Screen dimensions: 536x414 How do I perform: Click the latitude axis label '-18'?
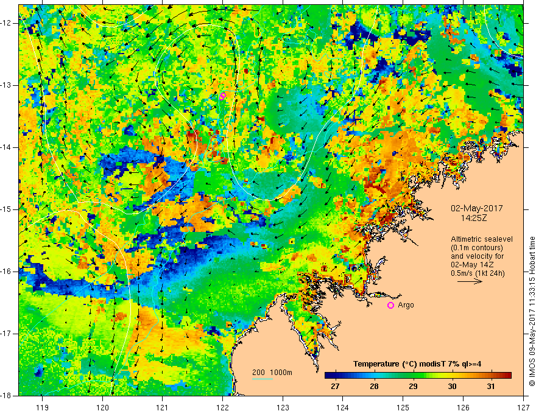(7, 395)
